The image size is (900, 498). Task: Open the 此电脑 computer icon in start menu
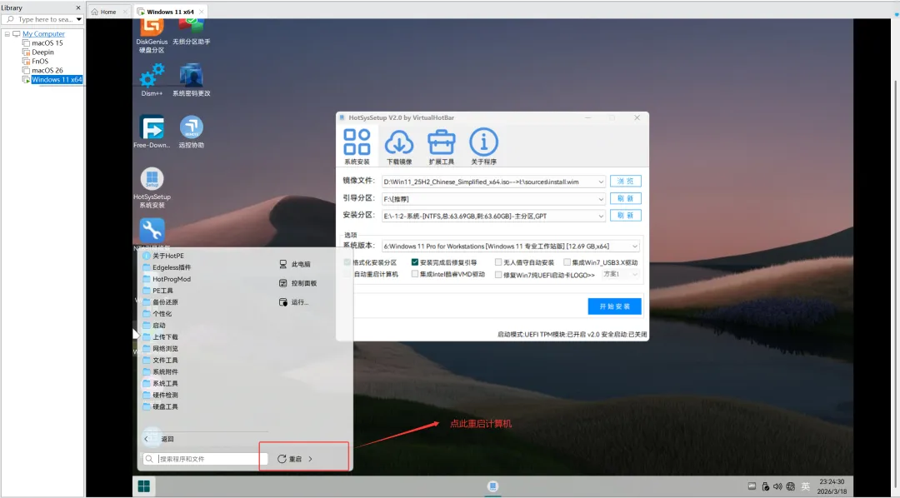tap(295, 264)
